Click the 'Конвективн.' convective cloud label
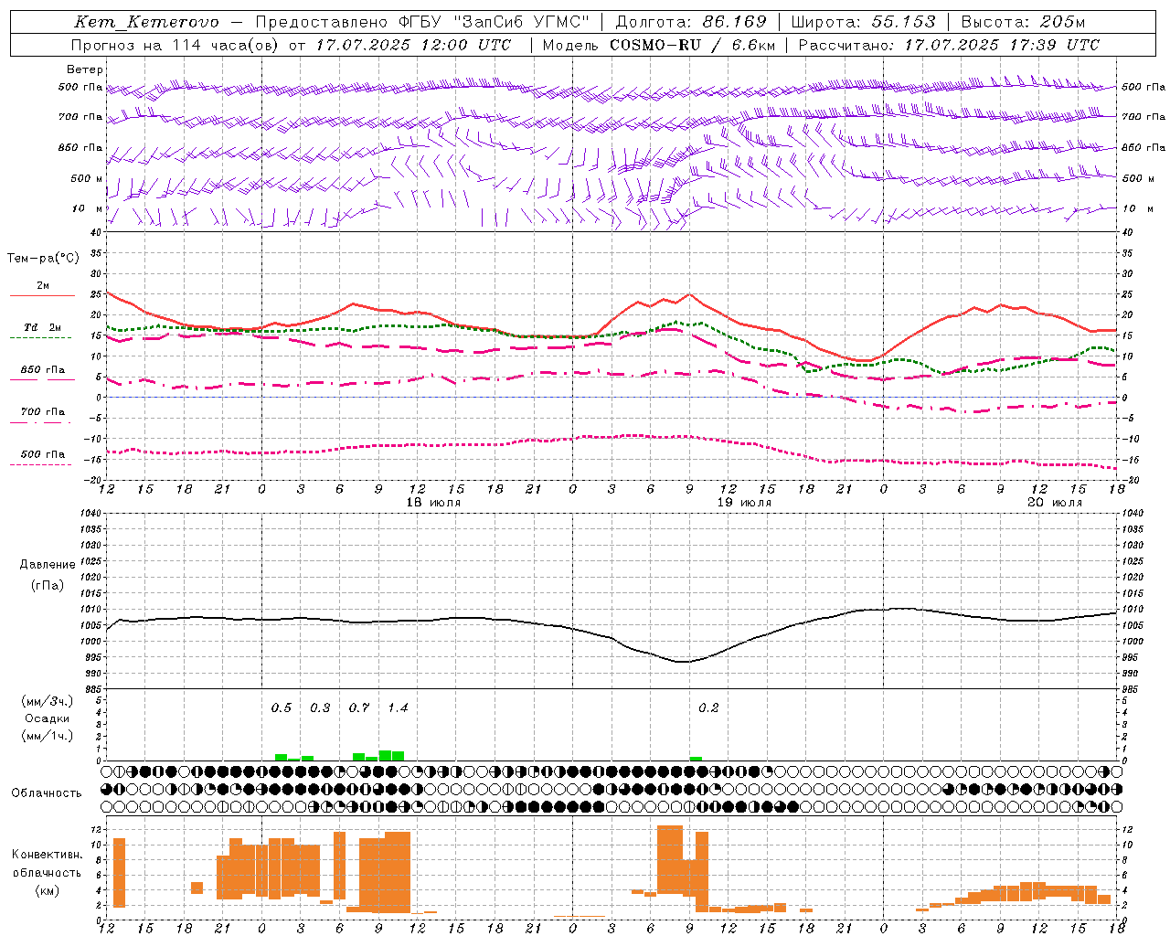Viewport: 1170px width, 936px height. (x=48, y=855)
